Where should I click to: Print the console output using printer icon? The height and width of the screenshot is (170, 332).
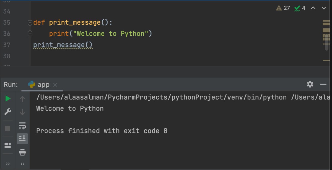coord(22,152)
